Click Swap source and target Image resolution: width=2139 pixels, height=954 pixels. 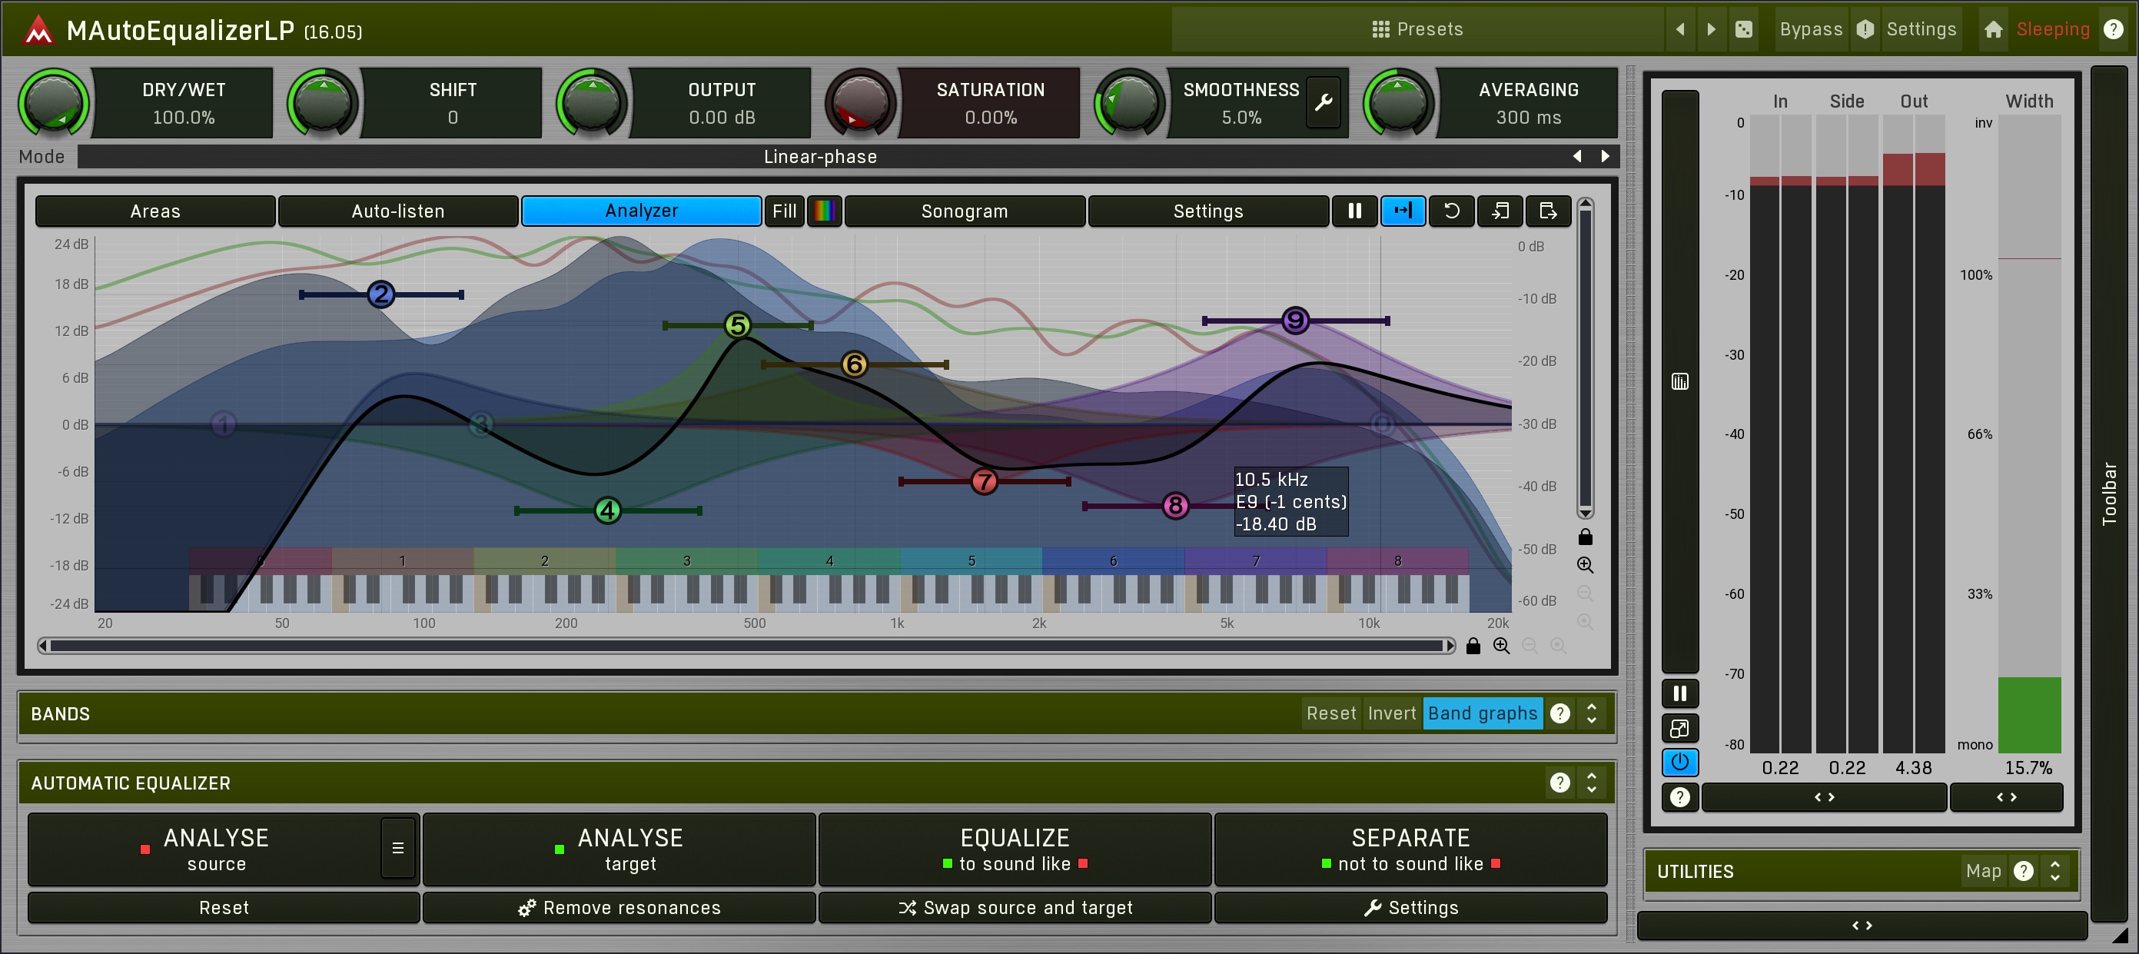tap(1015, 908)
